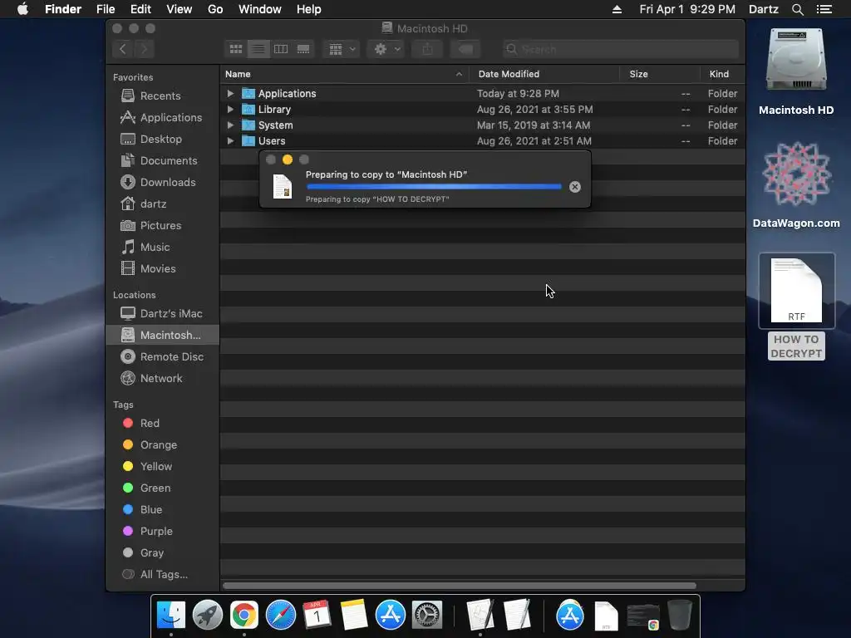The image size is (851, 638).
Task: Click the copy progress bar
Action: coord(434,187)
